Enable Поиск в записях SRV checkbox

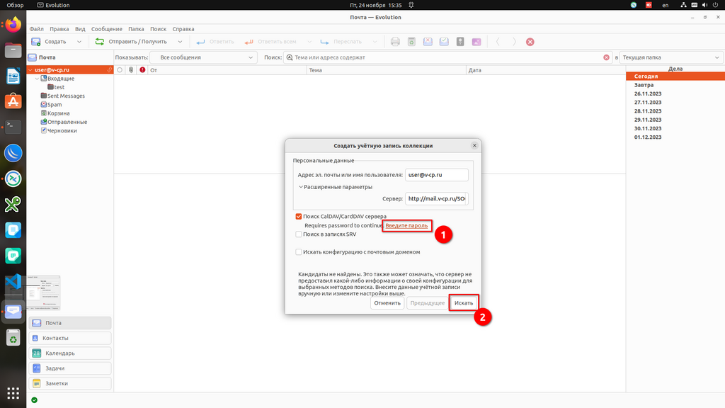click(299, 234)
